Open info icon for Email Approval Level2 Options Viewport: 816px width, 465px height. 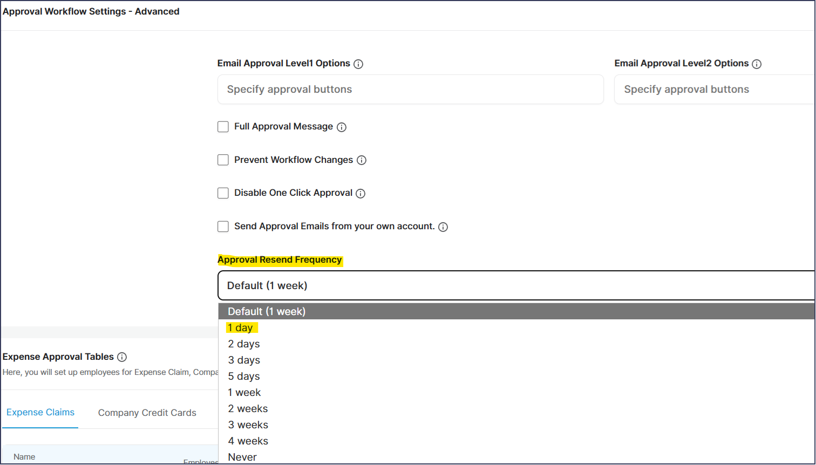pyautogui.click(x=757, y=64)
